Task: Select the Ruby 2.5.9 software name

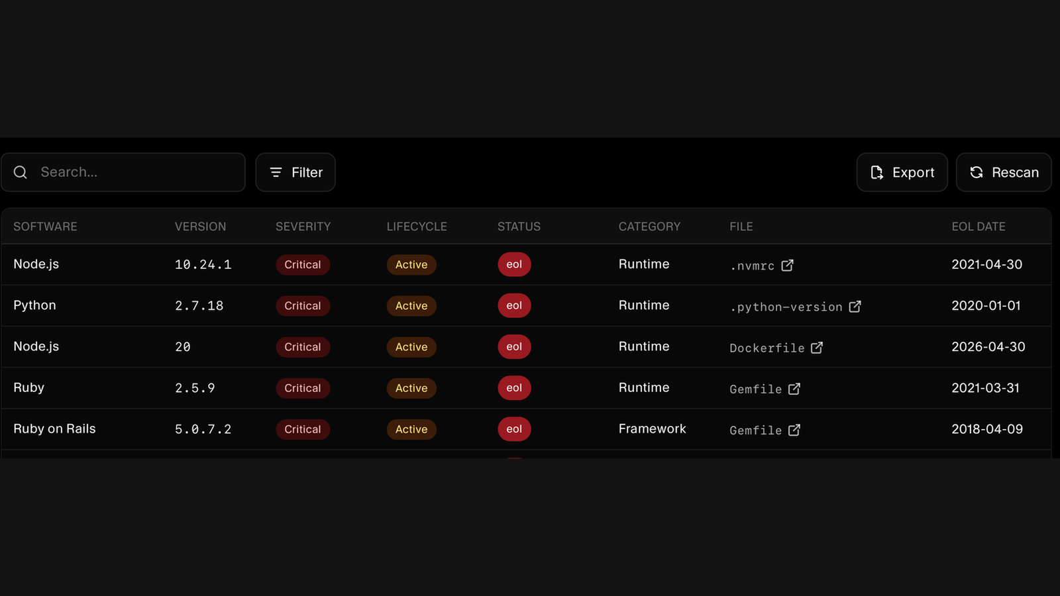Action: 28,387
